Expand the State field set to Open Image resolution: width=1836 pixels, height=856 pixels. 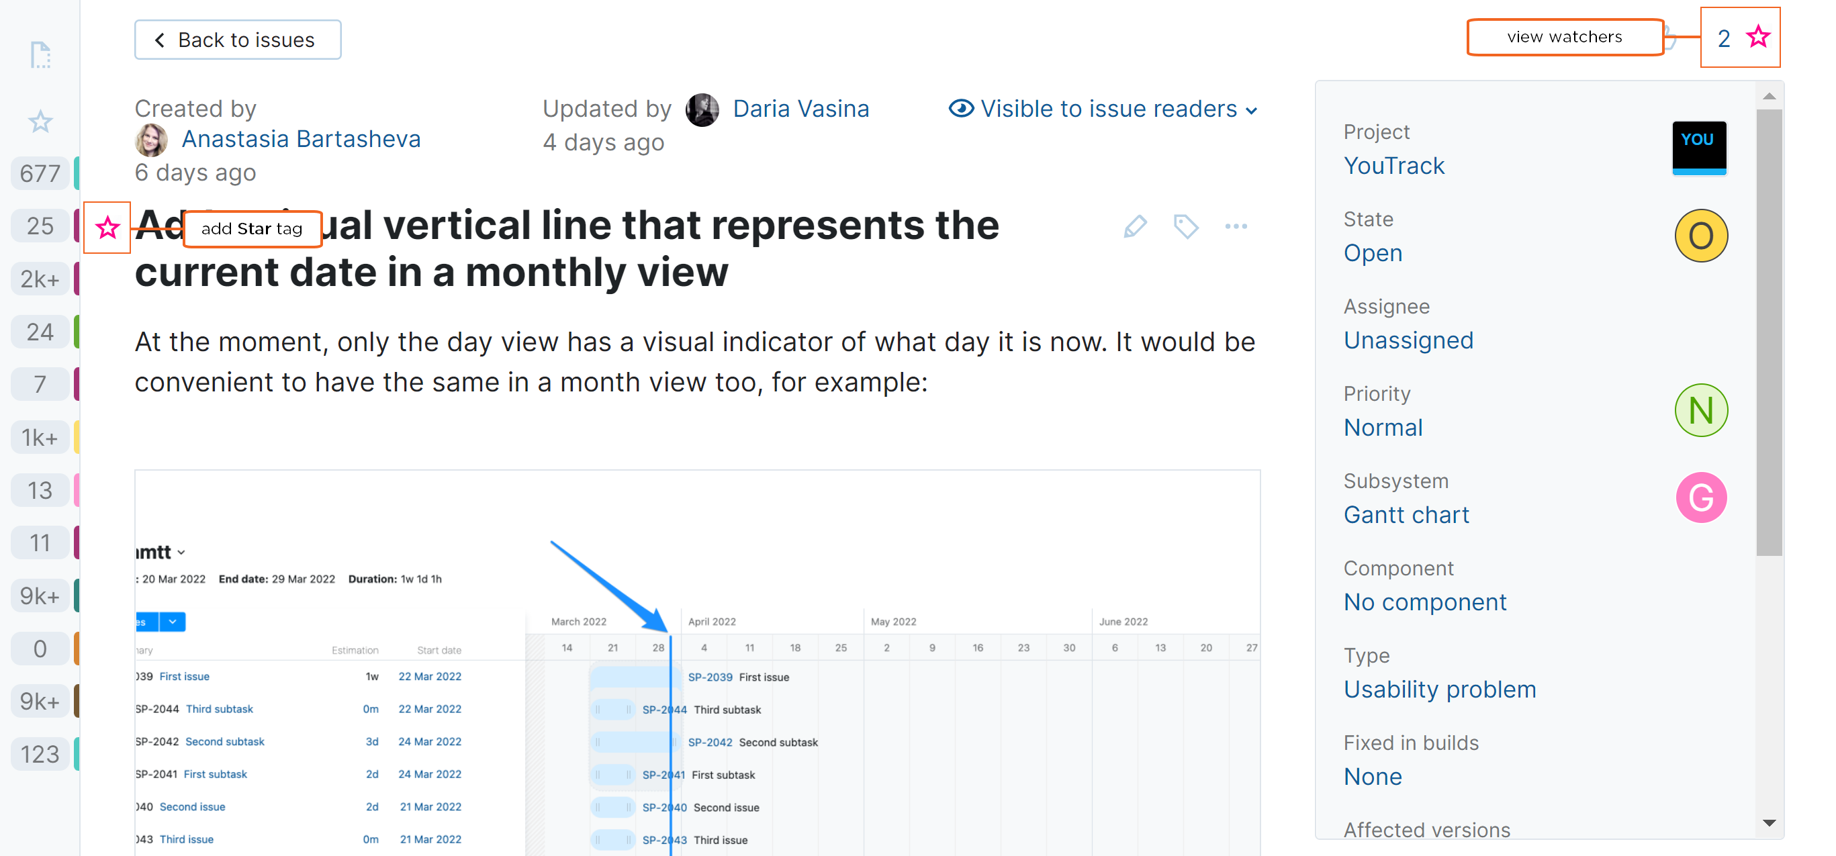(1373, 253)
